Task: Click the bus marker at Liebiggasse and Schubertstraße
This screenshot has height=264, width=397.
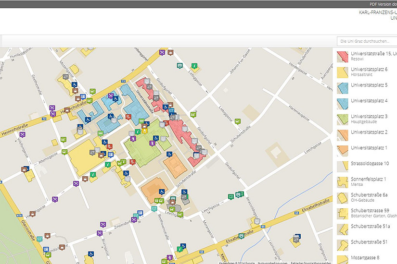Action: click(238, 122)
